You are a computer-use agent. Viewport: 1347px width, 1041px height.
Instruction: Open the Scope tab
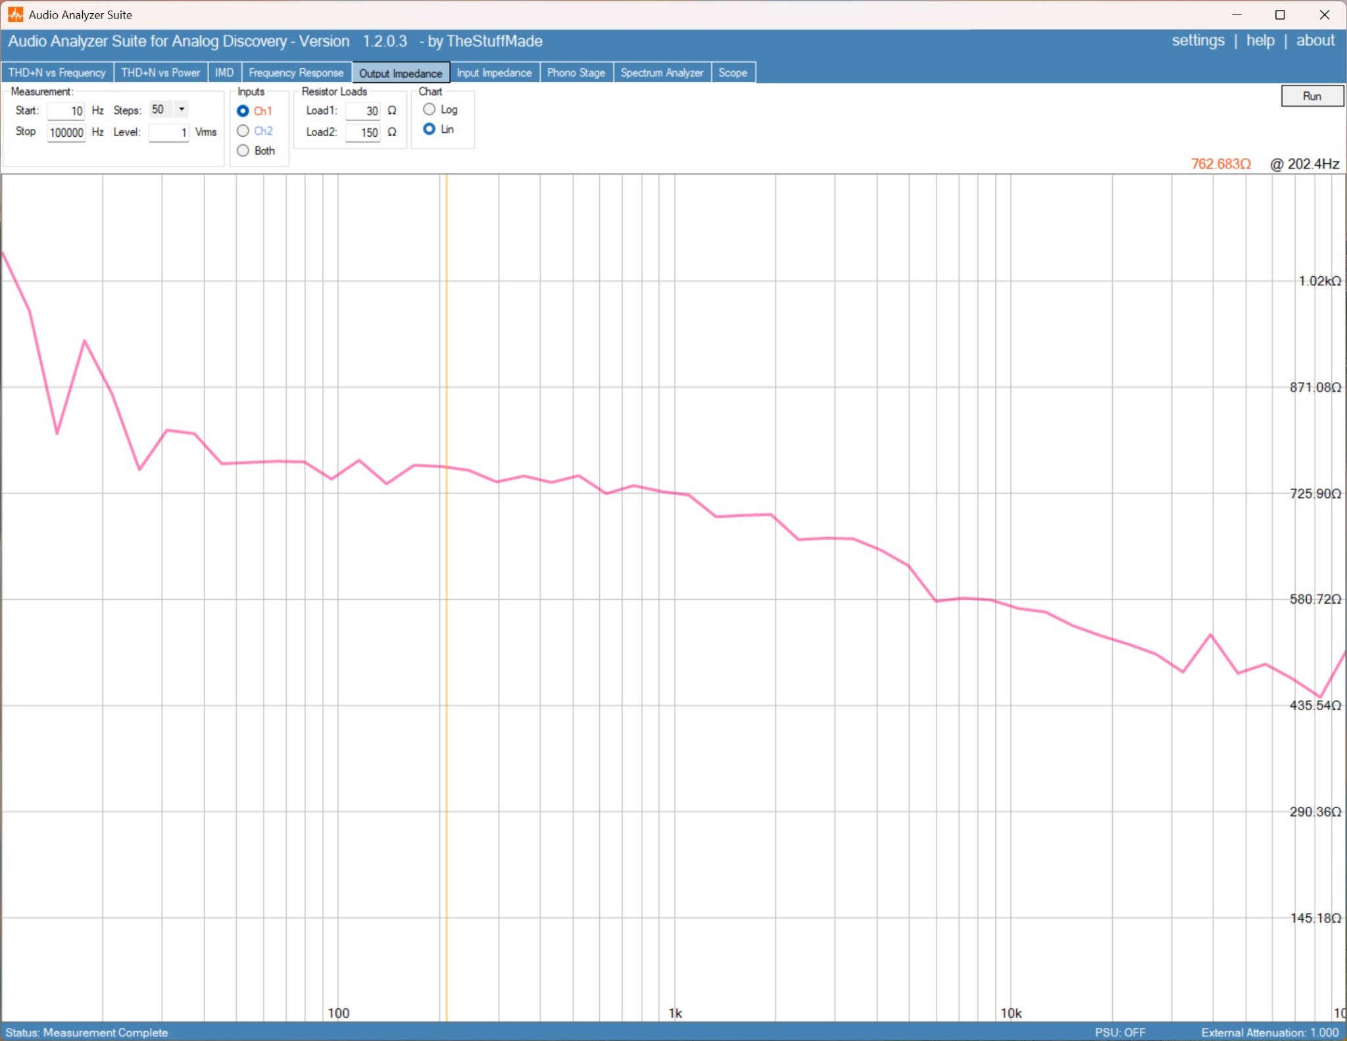click(x=733, y=72)
